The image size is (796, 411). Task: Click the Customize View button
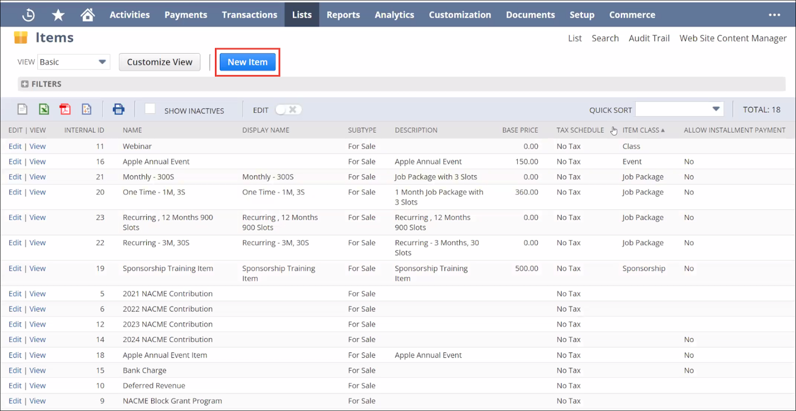point(159,62)
